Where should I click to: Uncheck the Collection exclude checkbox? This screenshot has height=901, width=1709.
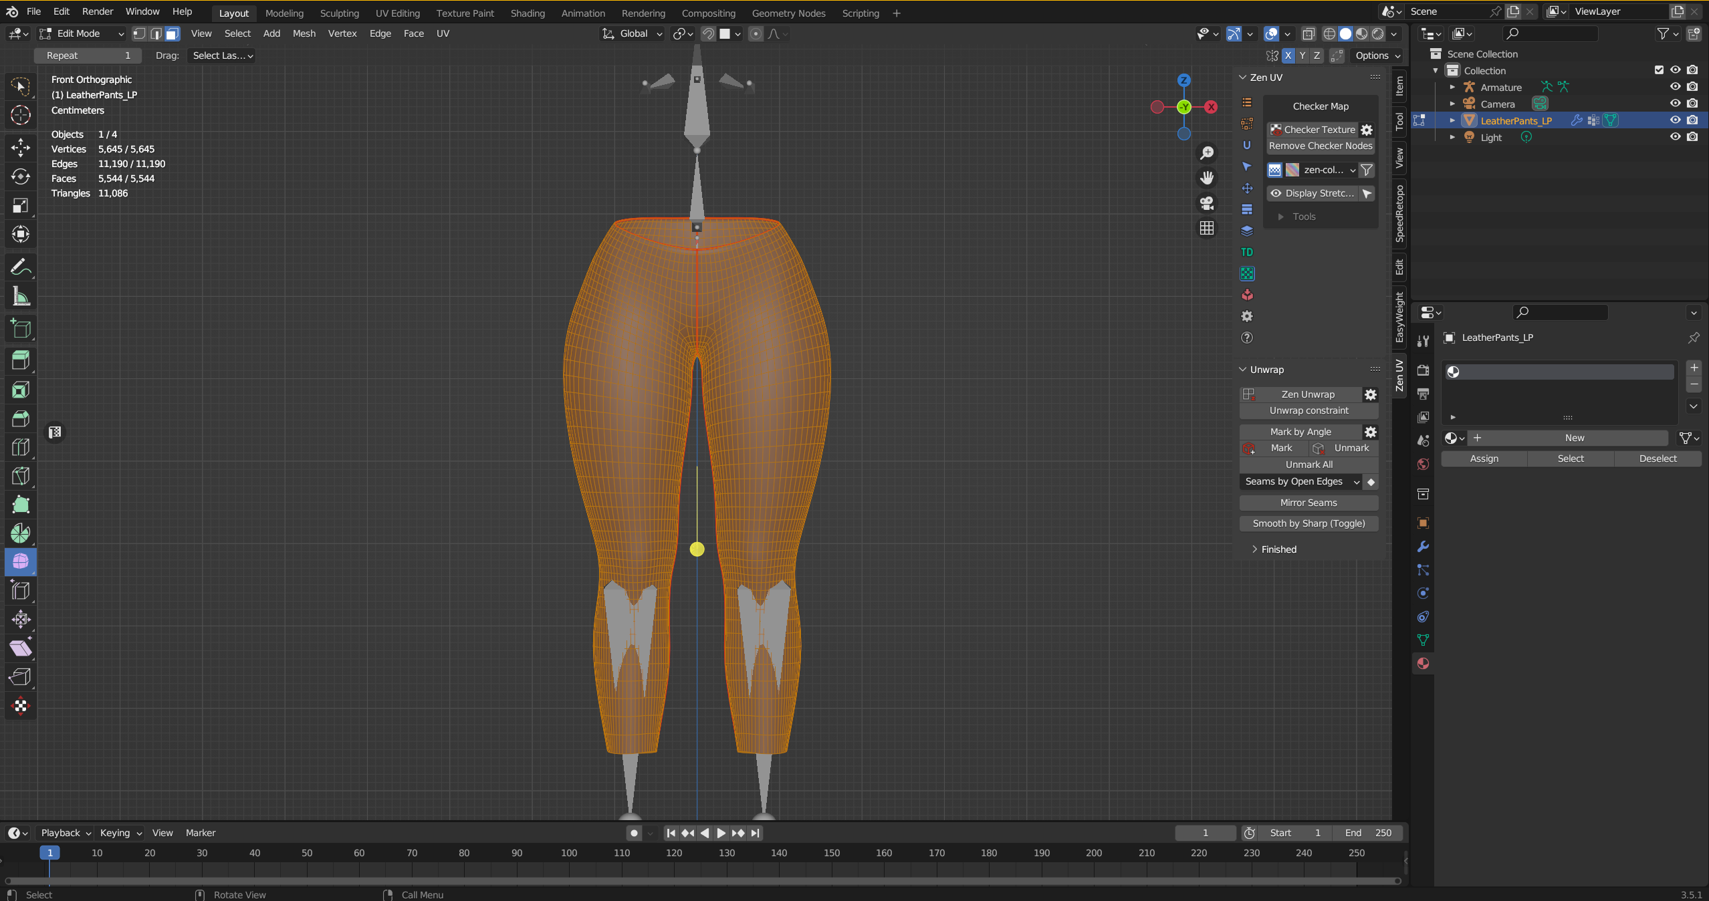pos(1659,70)
